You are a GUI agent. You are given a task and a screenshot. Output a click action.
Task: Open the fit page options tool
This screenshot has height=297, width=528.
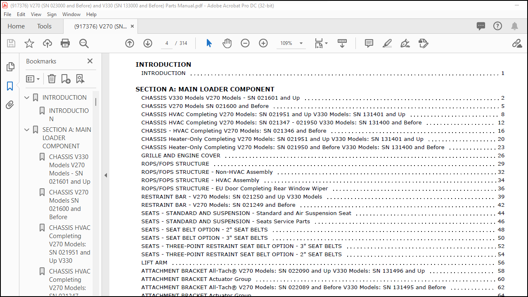tap(321, 43)
